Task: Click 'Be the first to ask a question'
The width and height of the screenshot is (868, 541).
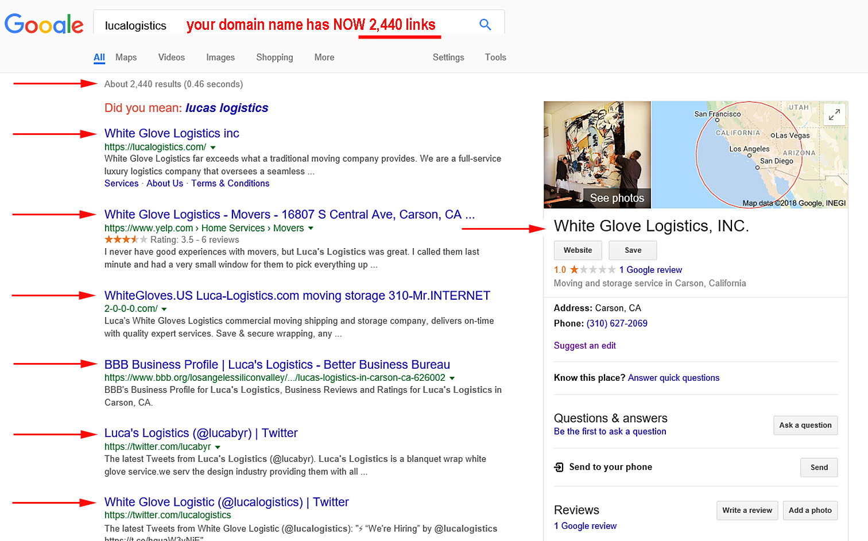Action: point(610,431)
